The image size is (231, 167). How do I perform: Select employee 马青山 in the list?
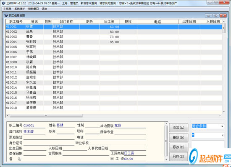tap(114, 92)
